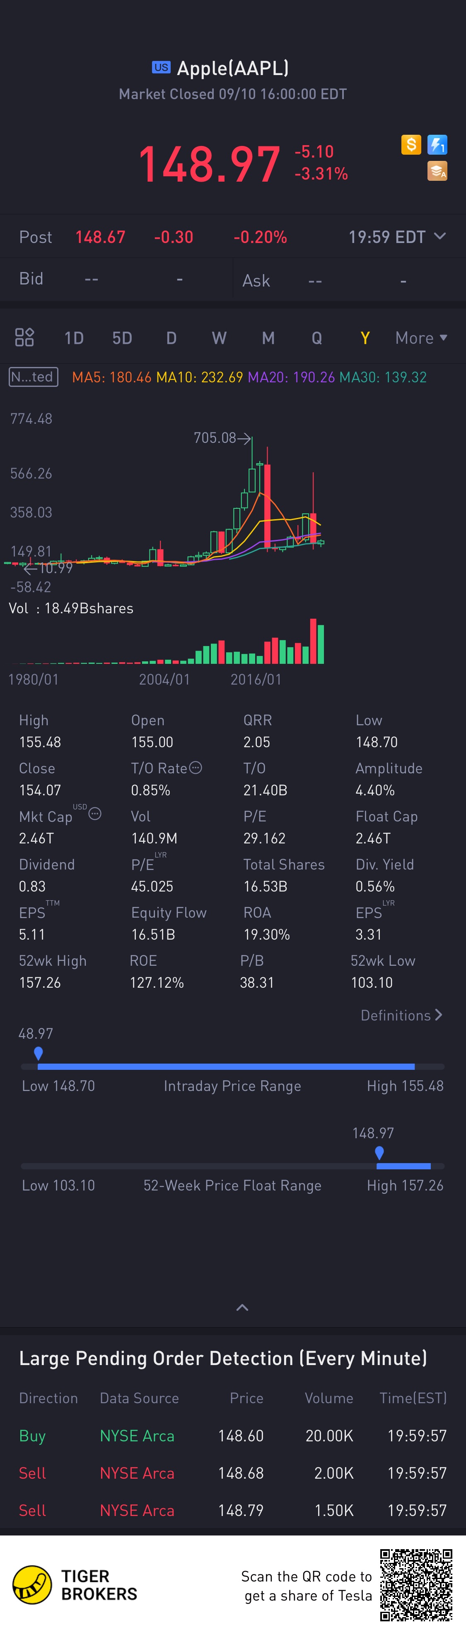Tap the tan stacked layers icon
The width and height of the screenshot is (466, 1635).
tap(437, 171)
